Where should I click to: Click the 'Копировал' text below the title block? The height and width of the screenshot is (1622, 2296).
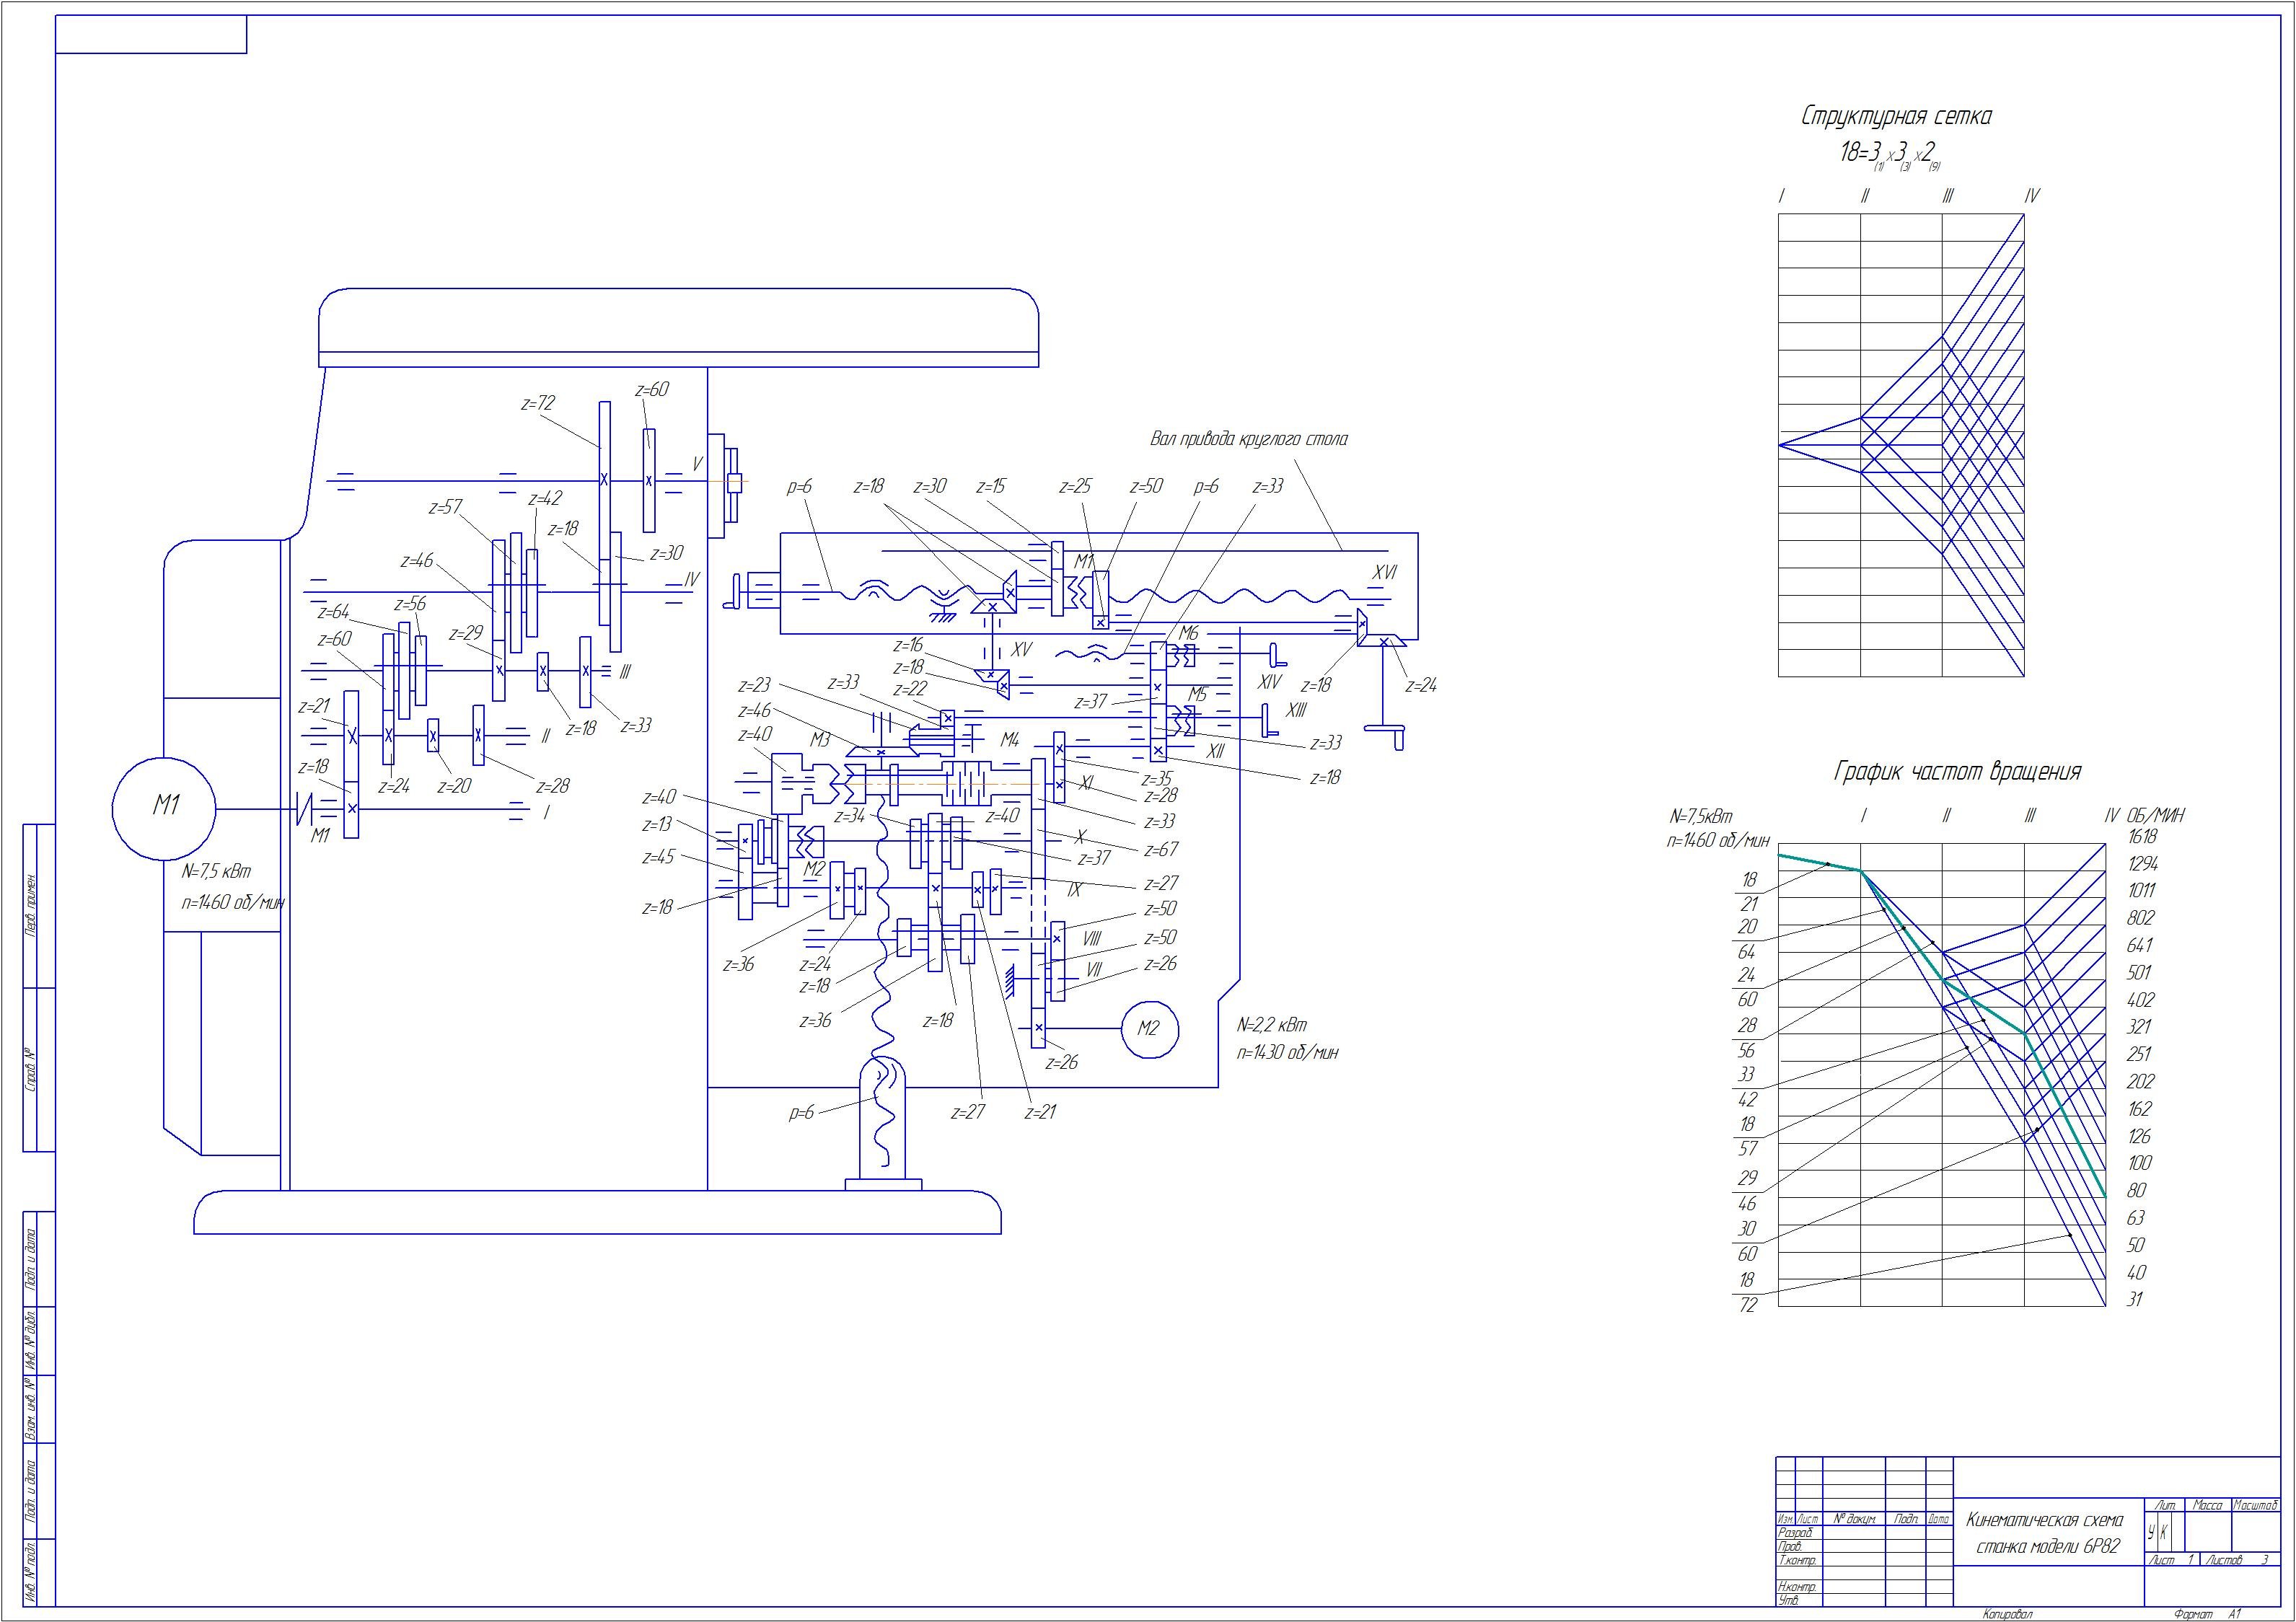tap(2007, 1615)
